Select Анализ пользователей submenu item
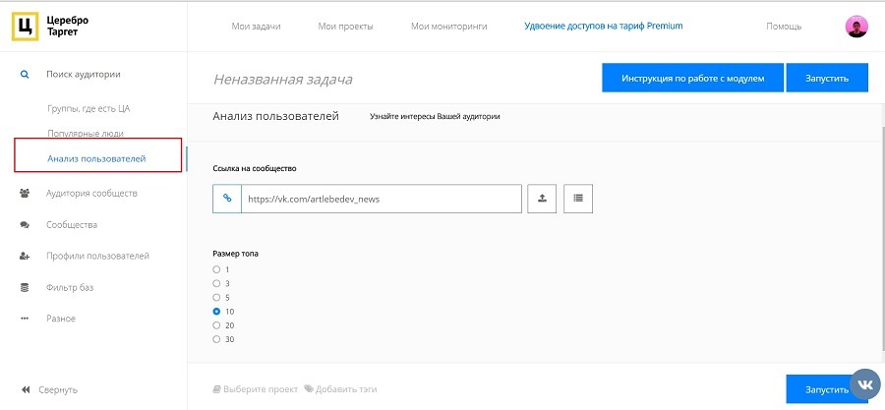The height and width of the screenshot is (410, 885). (x=96, y=158)
